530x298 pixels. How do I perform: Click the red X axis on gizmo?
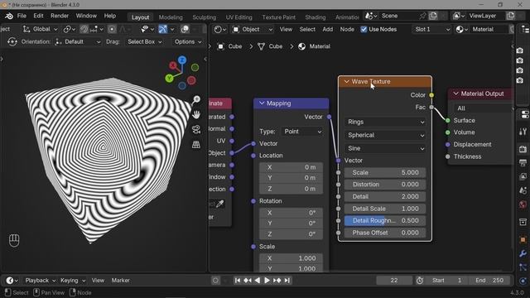click(173, 65)
